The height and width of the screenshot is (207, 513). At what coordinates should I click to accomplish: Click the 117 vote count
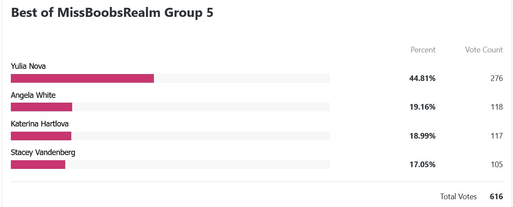point(496,136)
